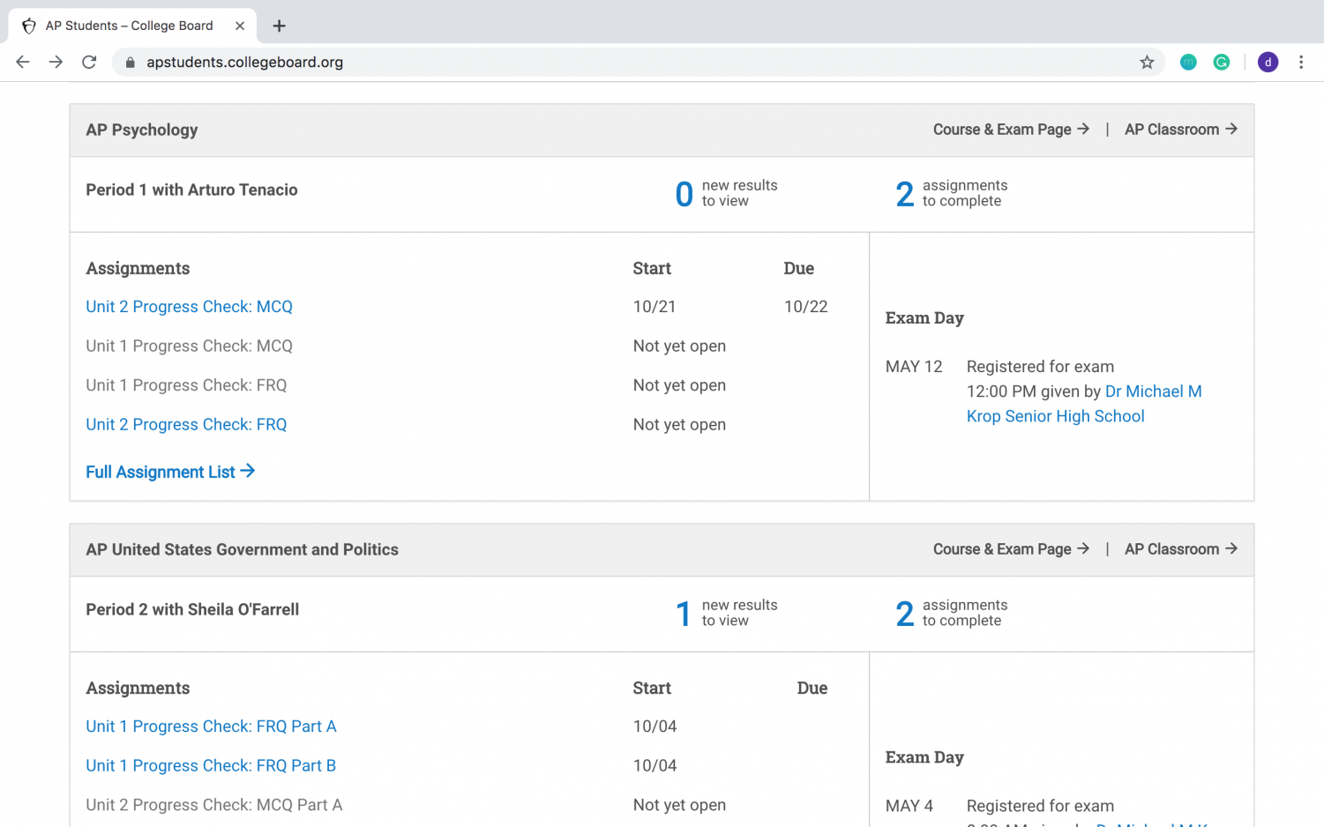Click Unit 2 Progress Check: MCQ Part A
The height and width of the screenshot is (827, 1324).
[214, 805]
